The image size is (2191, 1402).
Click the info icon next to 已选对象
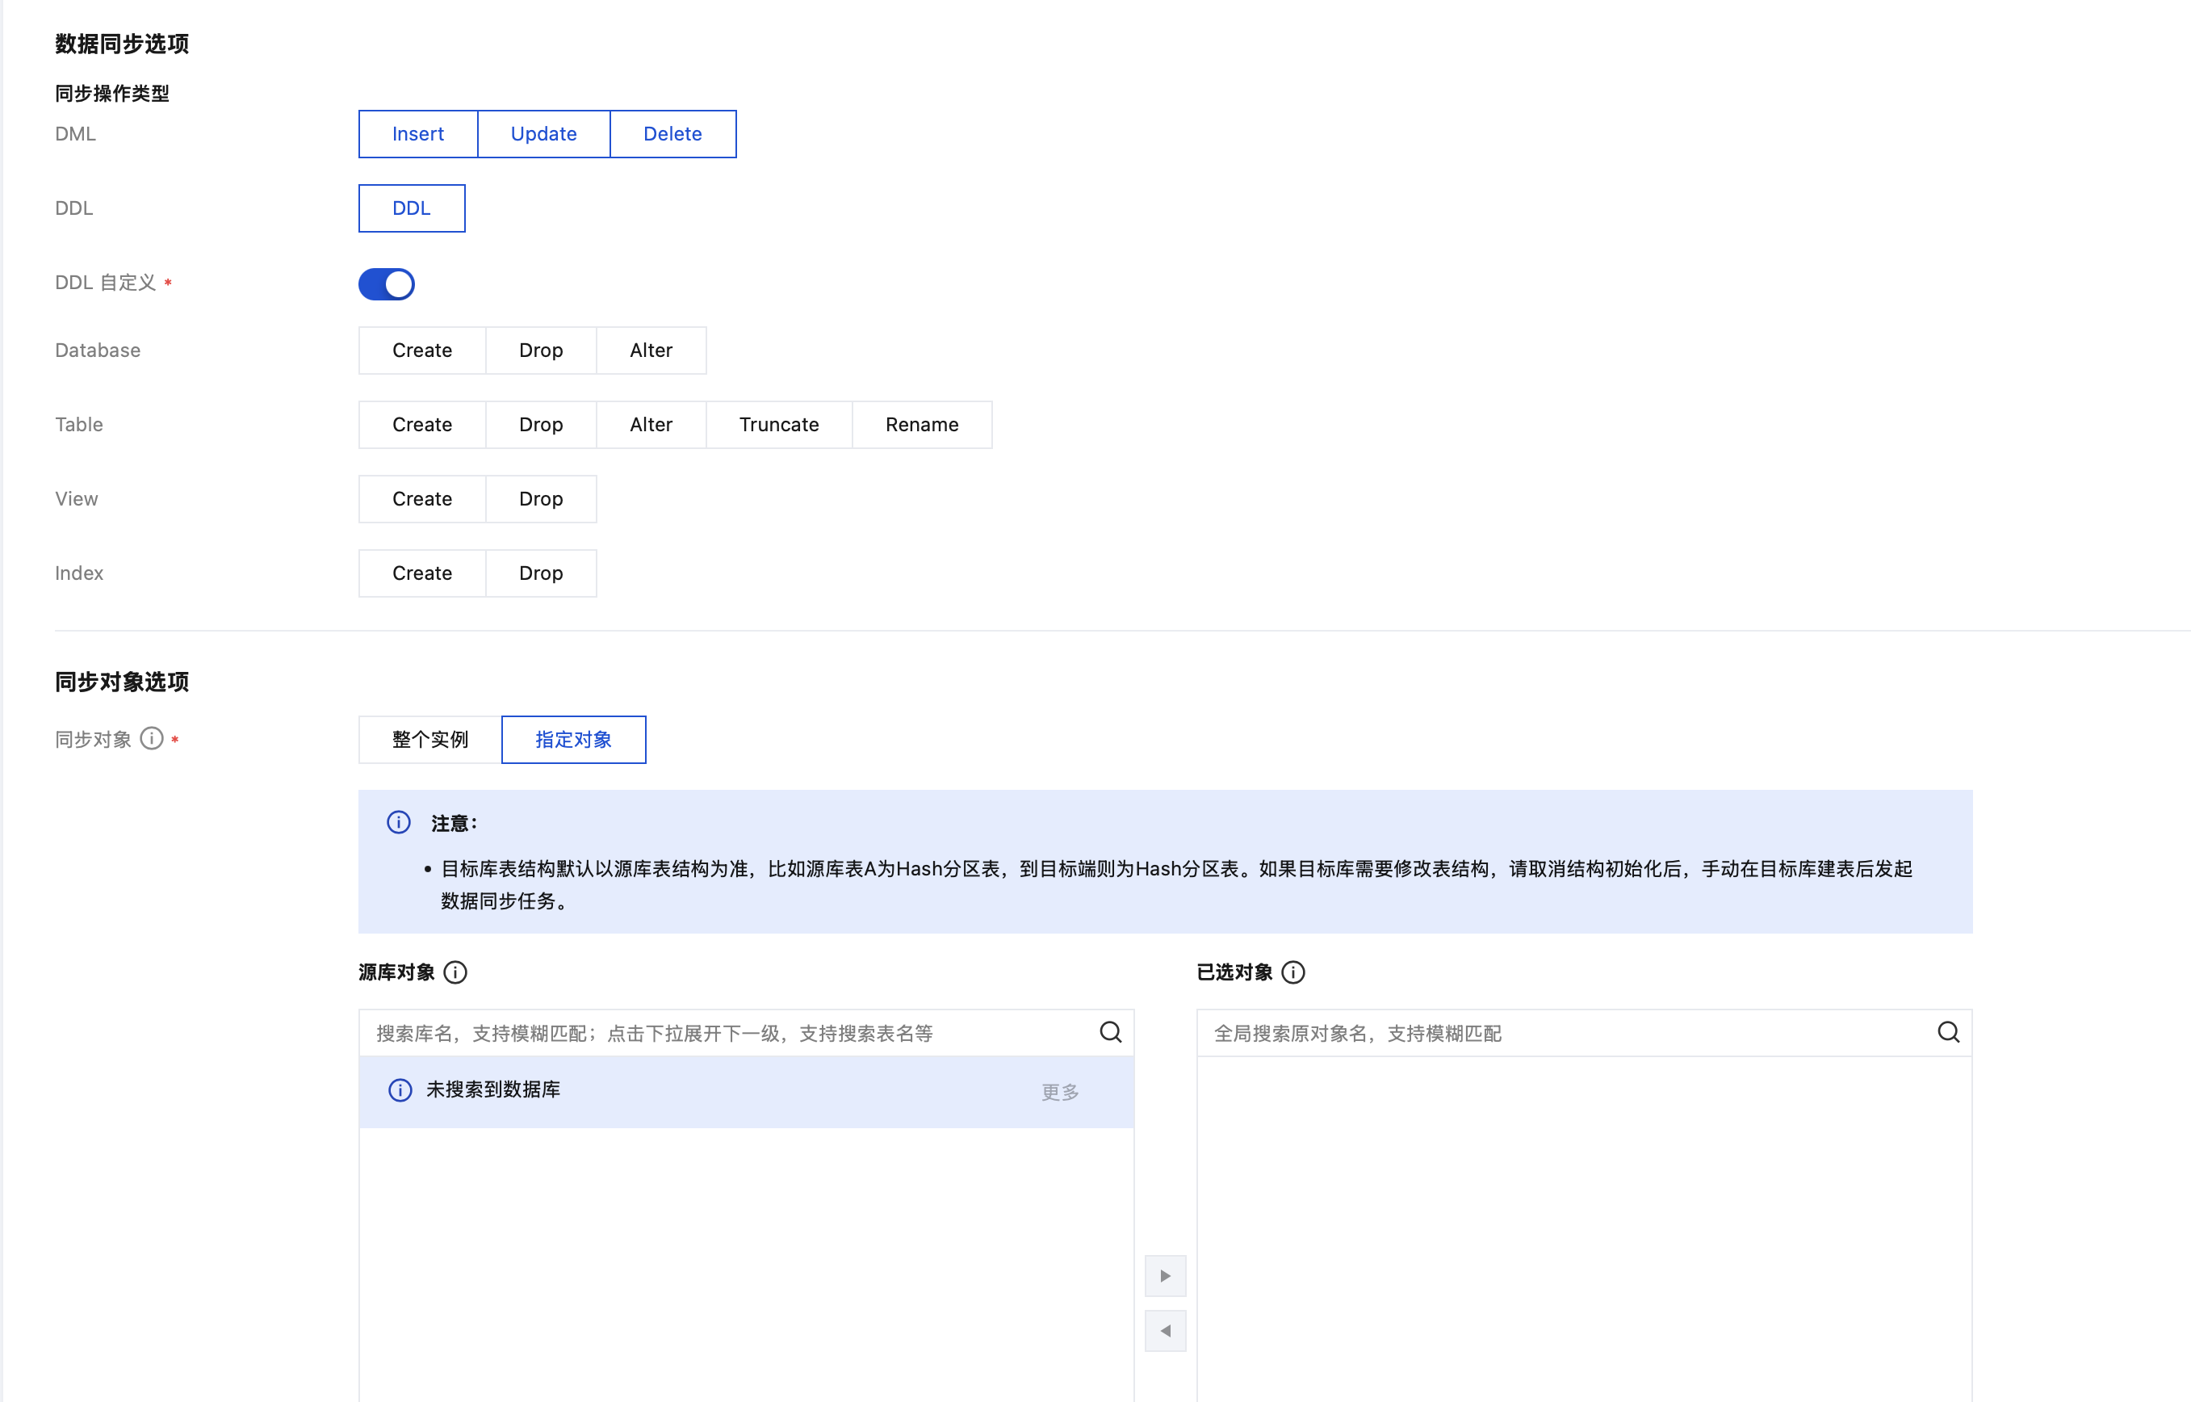click(x=1293, y=972)
